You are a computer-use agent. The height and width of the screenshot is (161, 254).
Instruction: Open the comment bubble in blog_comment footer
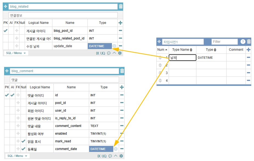click(x=110, y=156)
